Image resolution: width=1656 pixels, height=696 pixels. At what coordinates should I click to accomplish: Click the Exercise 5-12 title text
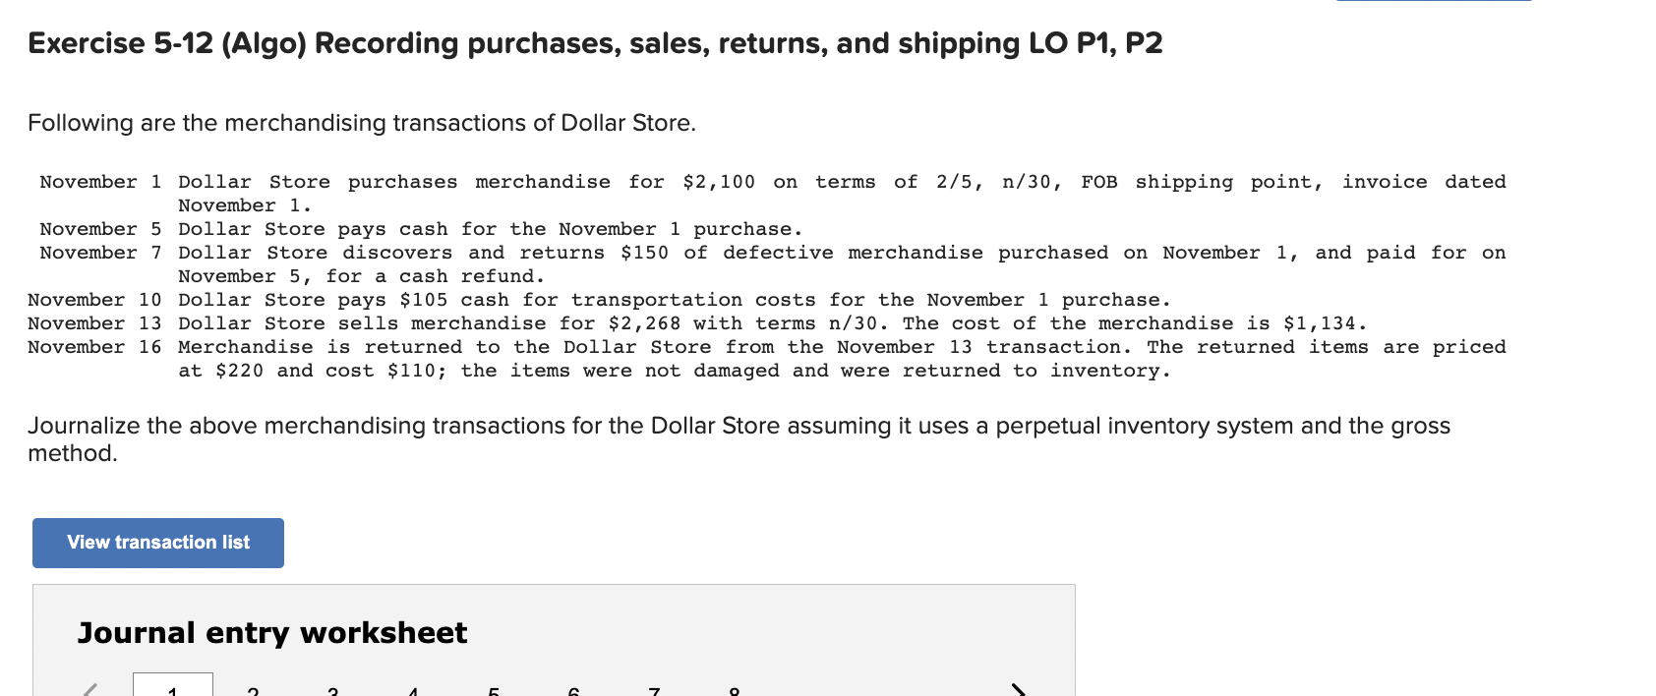click(594, 42)
